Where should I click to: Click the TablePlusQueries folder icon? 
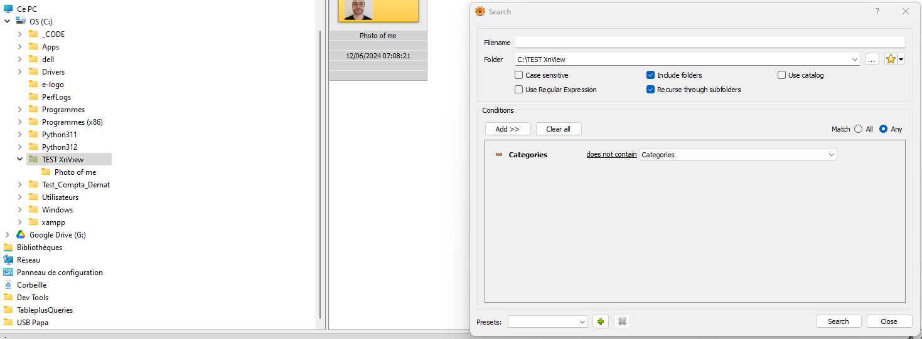pyautogui.click(x=8, y=310)
